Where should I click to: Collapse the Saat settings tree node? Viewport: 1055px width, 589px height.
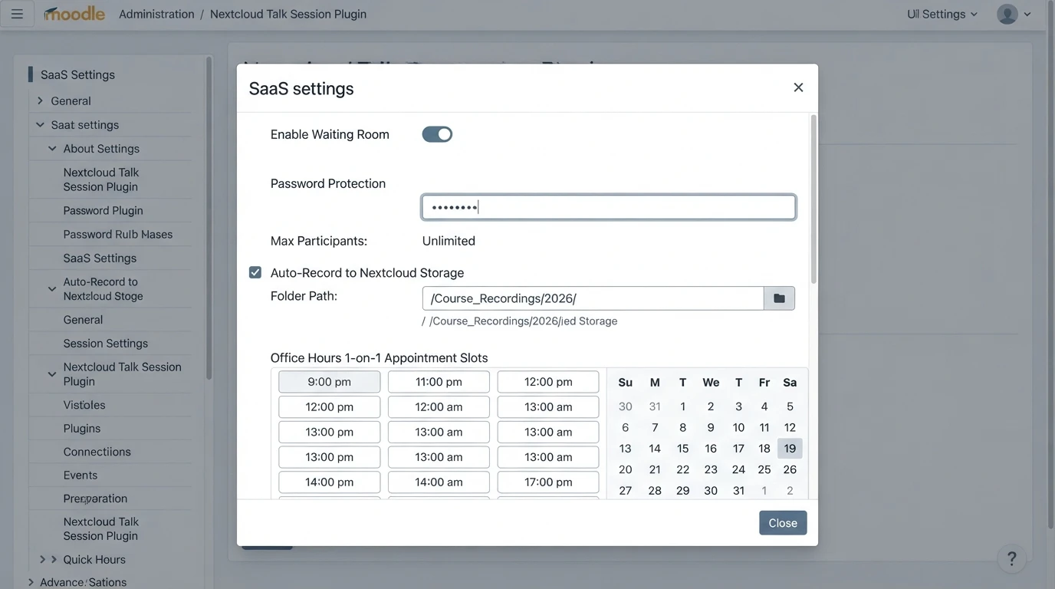pyautogui.click(x=40, y=124)
